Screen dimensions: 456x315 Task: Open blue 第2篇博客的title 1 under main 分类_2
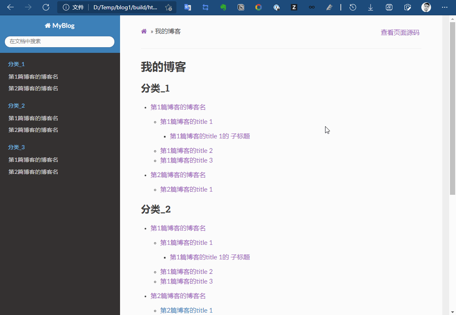[x=187, y=311]
